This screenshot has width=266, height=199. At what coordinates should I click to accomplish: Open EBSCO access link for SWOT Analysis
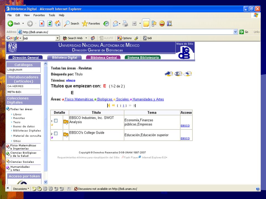(185, 126)
